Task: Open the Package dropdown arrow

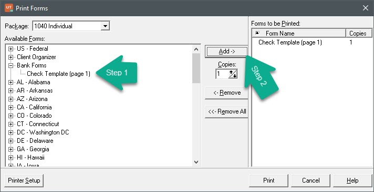Action: click(105, 26)
